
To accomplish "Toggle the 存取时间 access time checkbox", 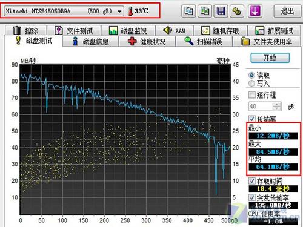I will [252, 181].
